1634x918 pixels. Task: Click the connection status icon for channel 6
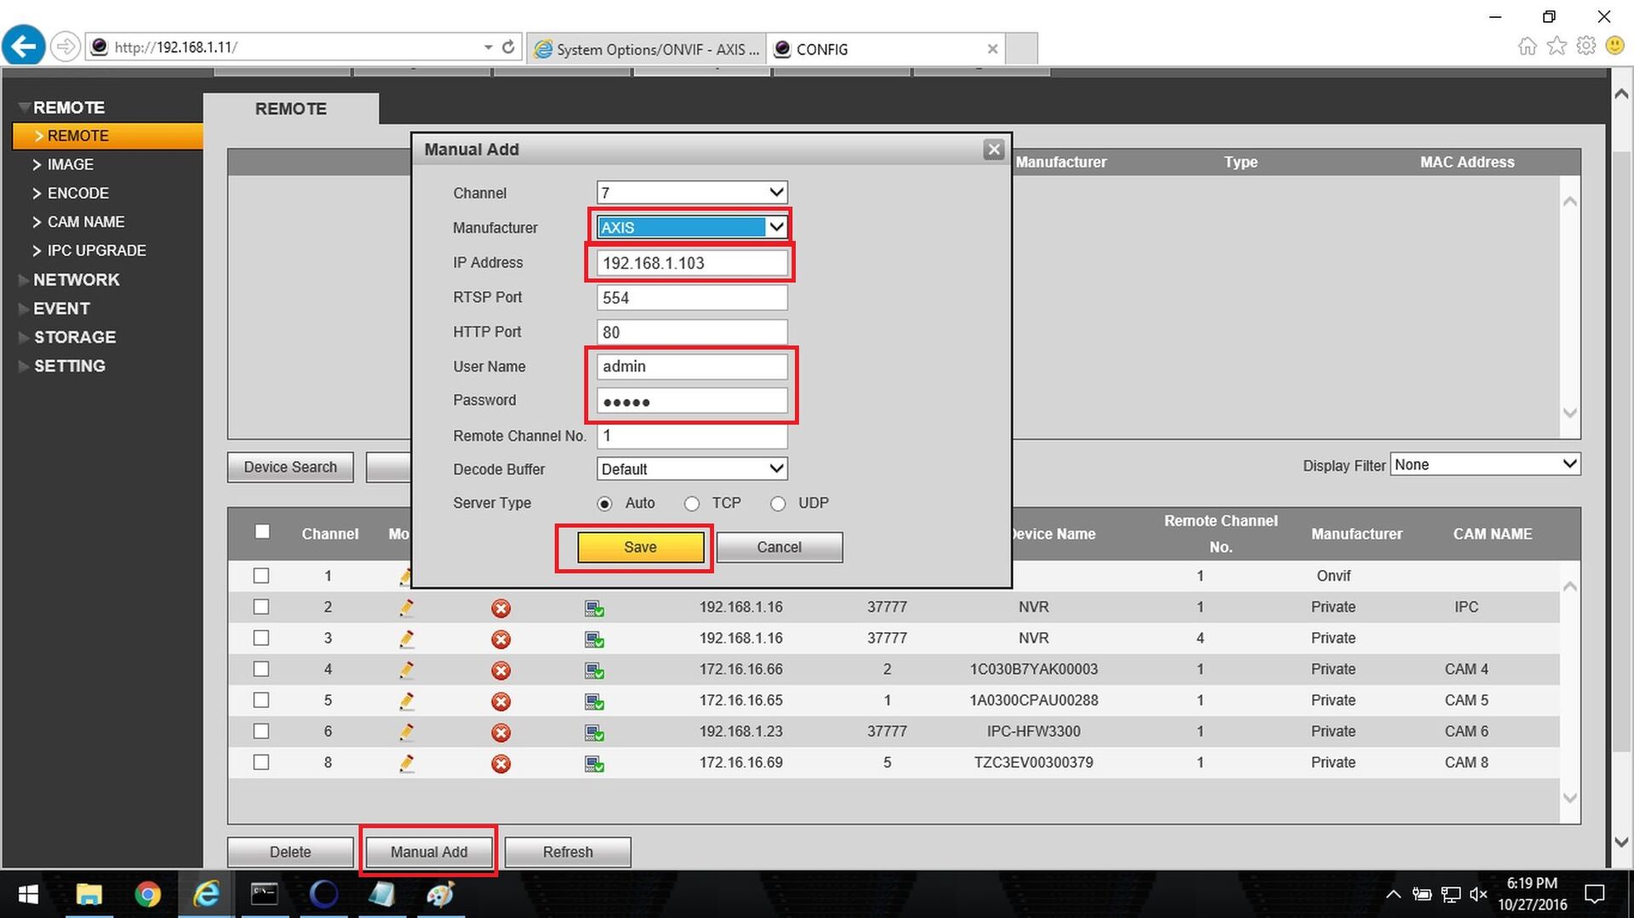click(594, 733)
